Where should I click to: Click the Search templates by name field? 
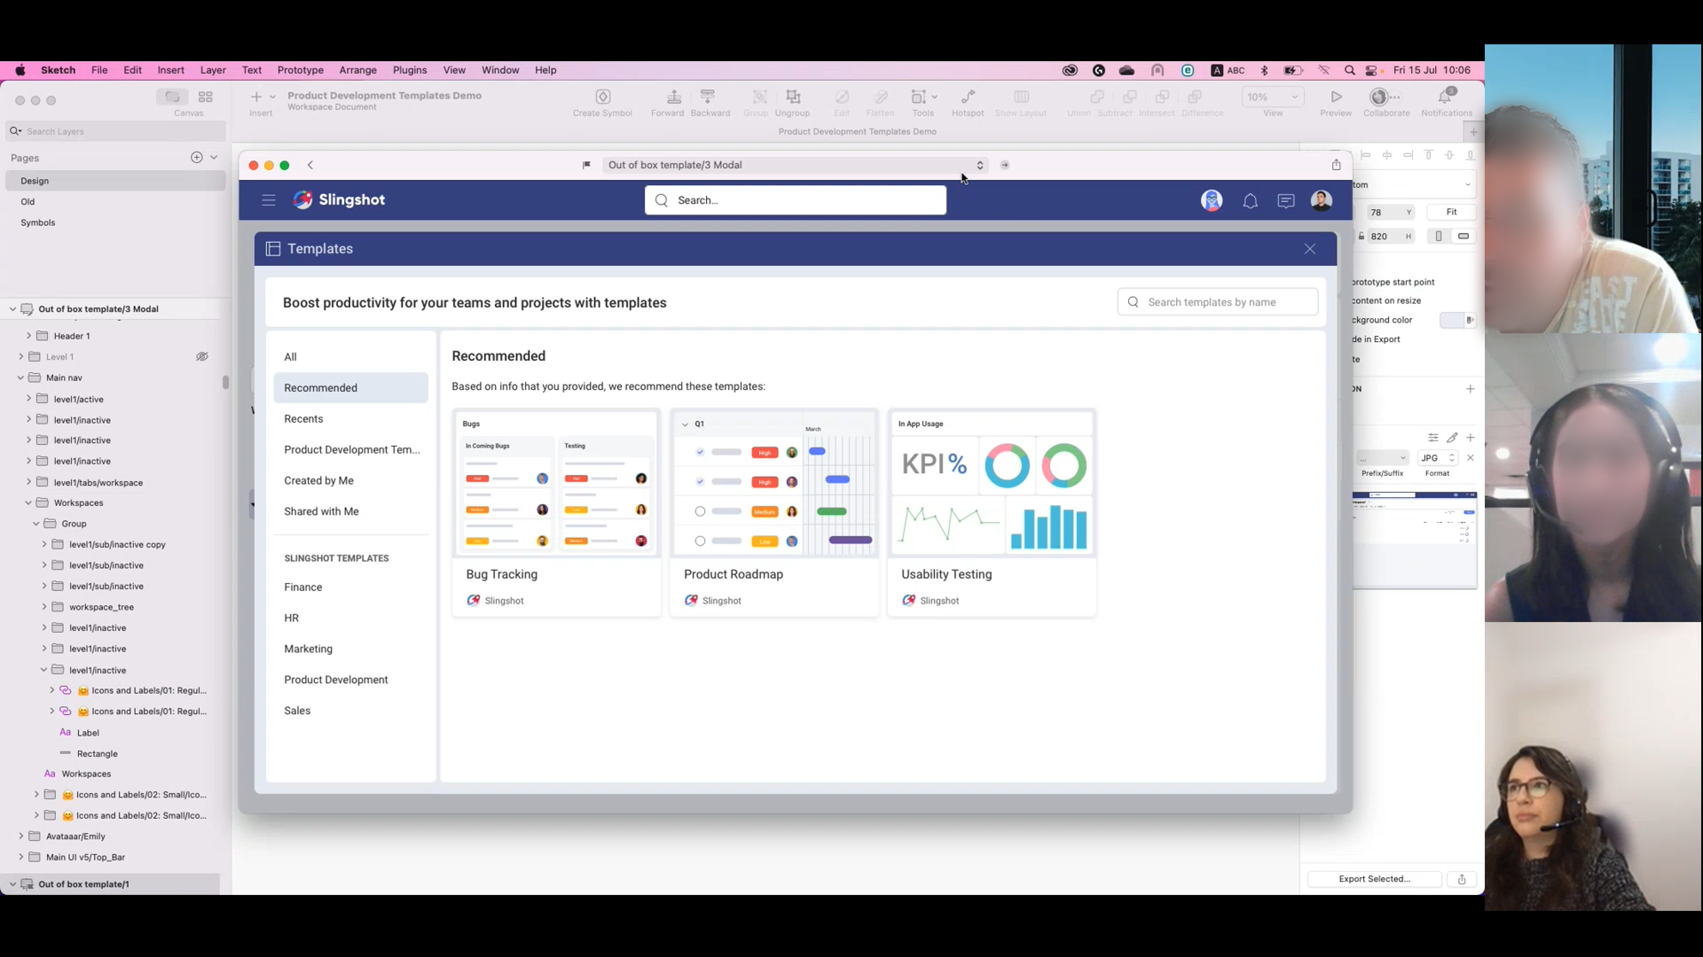pos(1218,302)
